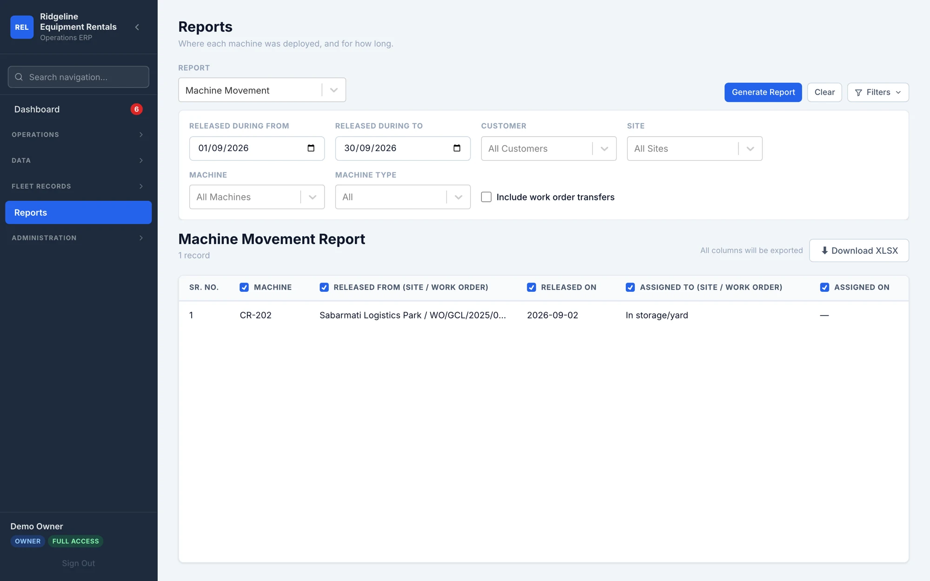Click the In storage/yard cell
Viewport: 930px width, 581px height.
tap(657, 315)
